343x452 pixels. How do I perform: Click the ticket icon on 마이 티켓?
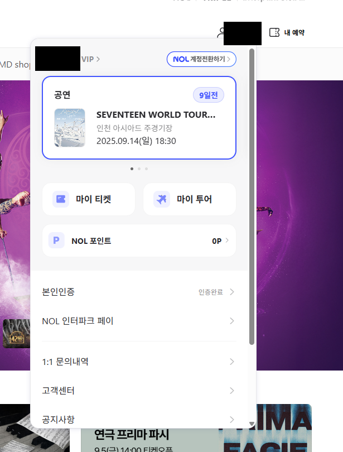[61, 199]
